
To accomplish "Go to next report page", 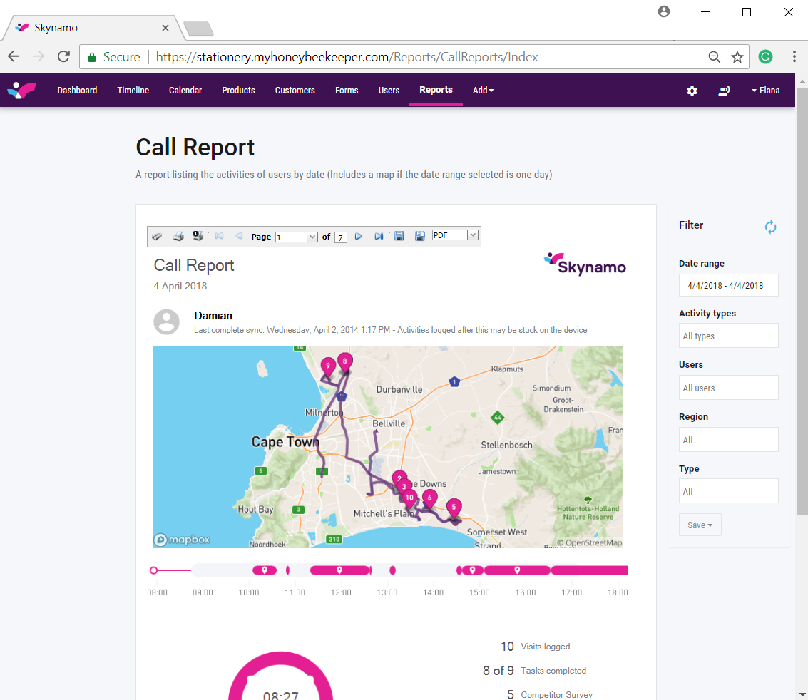I will click(359, 236).
